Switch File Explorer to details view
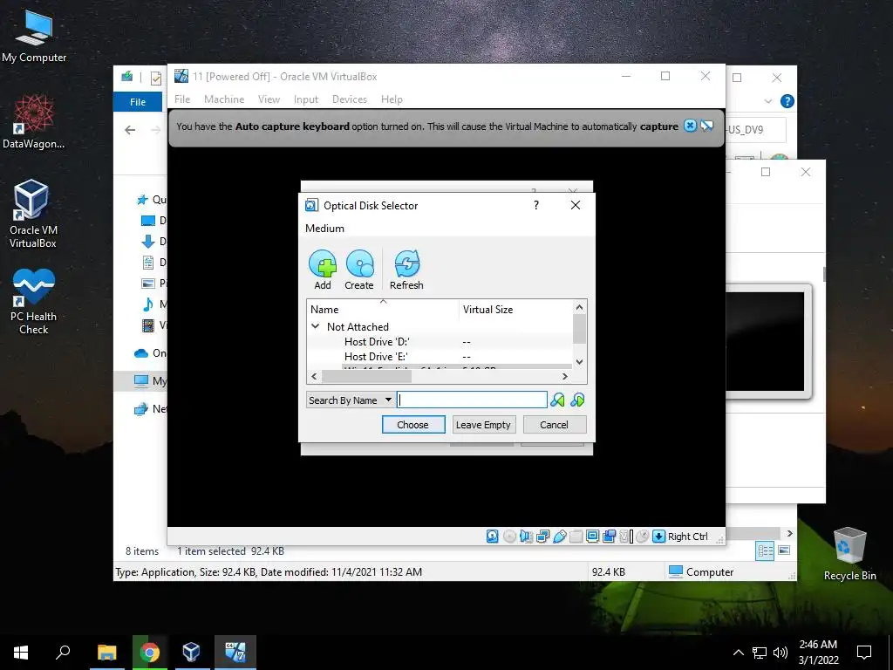893x670 pixels. click(x=765, y=550)
